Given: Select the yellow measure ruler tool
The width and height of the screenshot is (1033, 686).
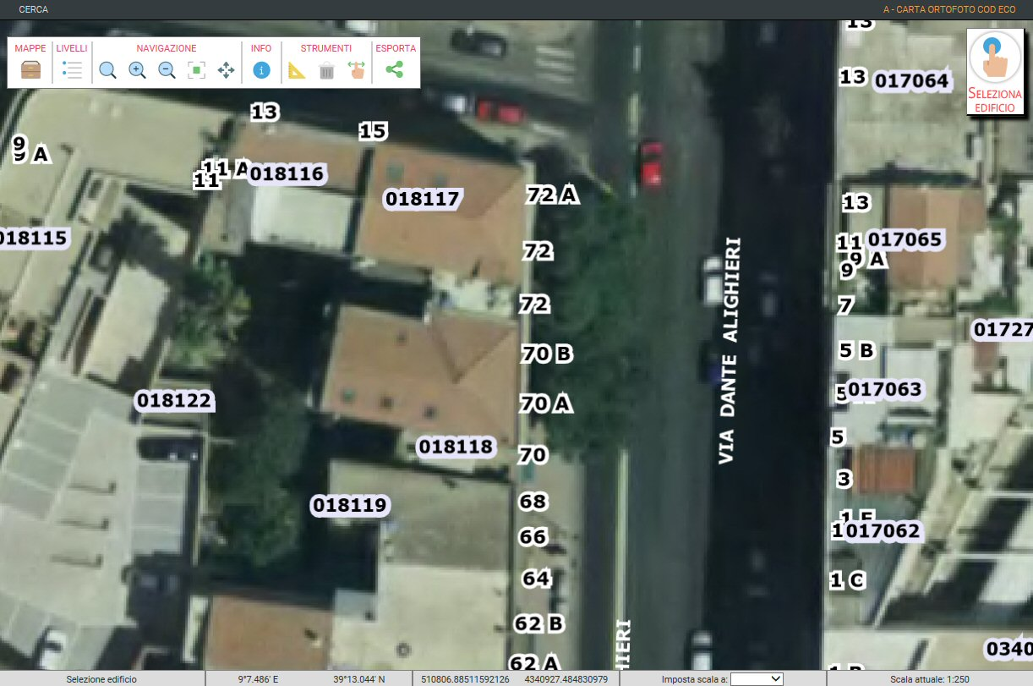Looking at the screenshot, I should pos(297,70).
